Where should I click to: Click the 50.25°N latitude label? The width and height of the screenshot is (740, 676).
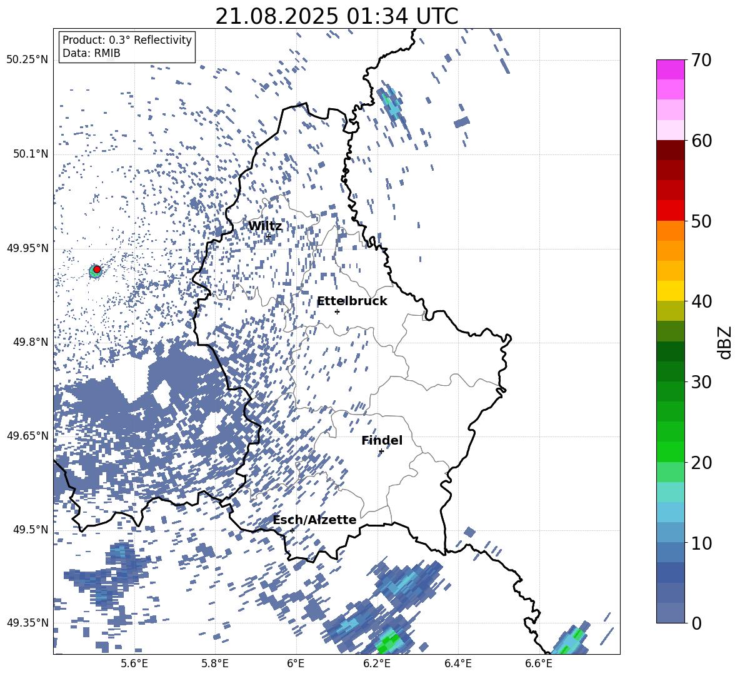click(x=27, y=60)
